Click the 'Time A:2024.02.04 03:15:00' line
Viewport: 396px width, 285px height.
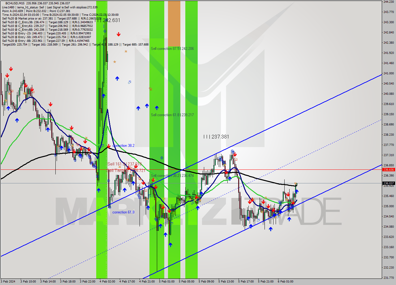[60, 15]
